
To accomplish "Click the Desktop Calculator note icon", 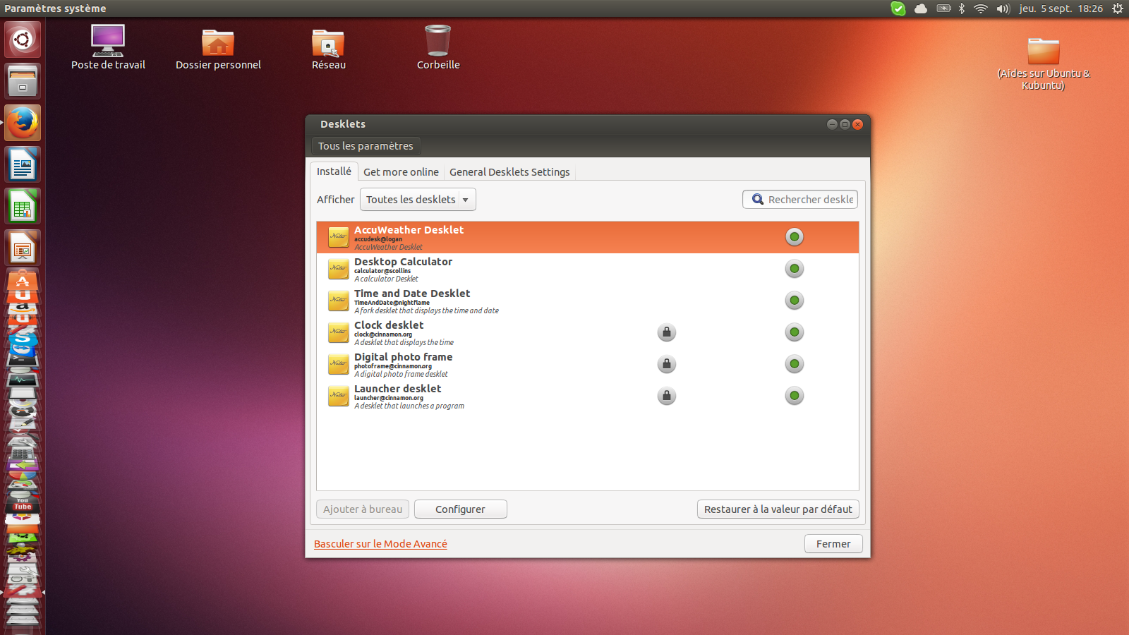I will pos(339,270).
